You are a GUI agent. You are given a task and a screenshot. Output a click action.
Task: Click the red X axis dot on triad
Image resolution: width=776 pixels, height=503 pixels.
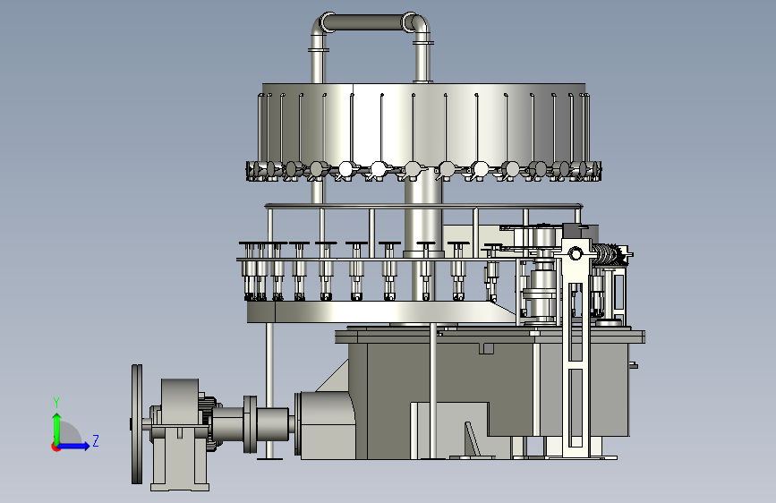[x=55, y=448]
